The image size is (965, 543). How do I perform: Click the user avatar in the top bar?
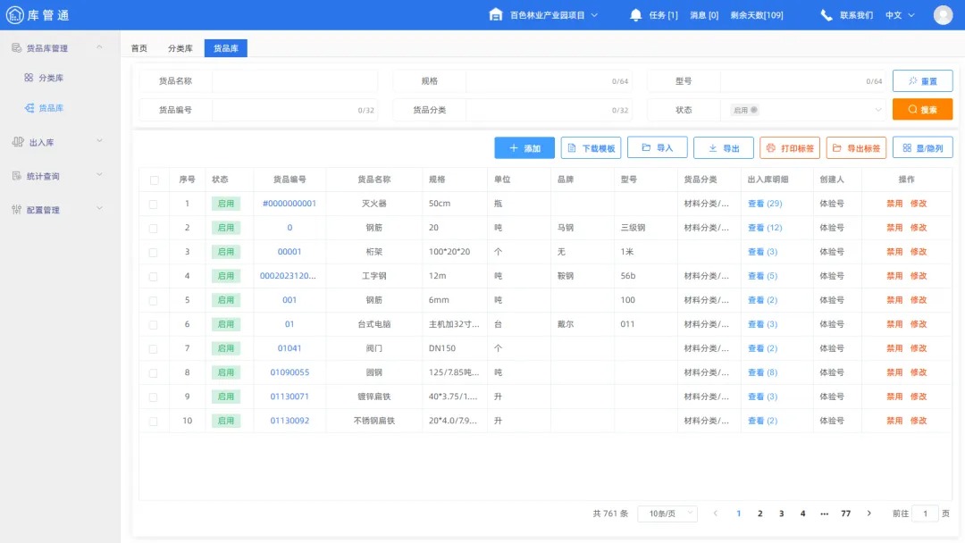944,14
